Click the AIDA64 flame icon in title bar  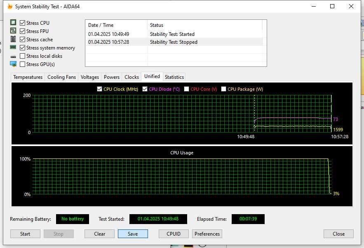(x=10, y=6)
